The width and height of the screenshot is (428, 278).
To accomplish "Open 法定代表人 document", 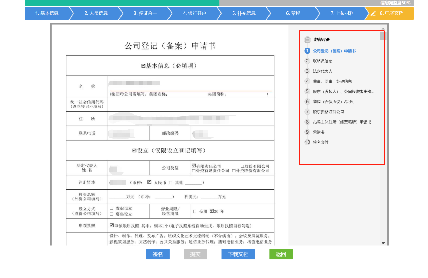I will coord(322,71).
